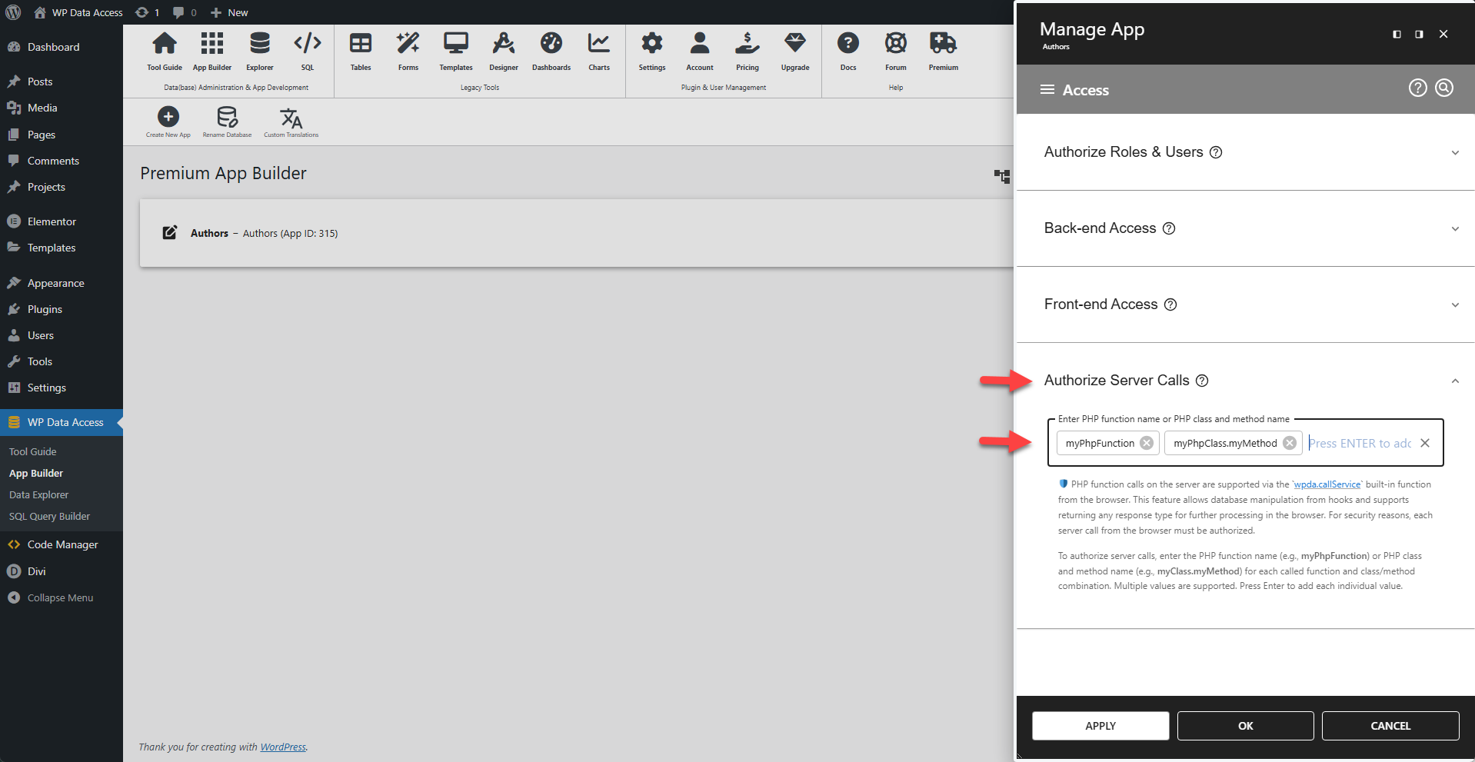Click the APPLY button
Screen dimensions: 1475x762
[x=1100, y=725]
